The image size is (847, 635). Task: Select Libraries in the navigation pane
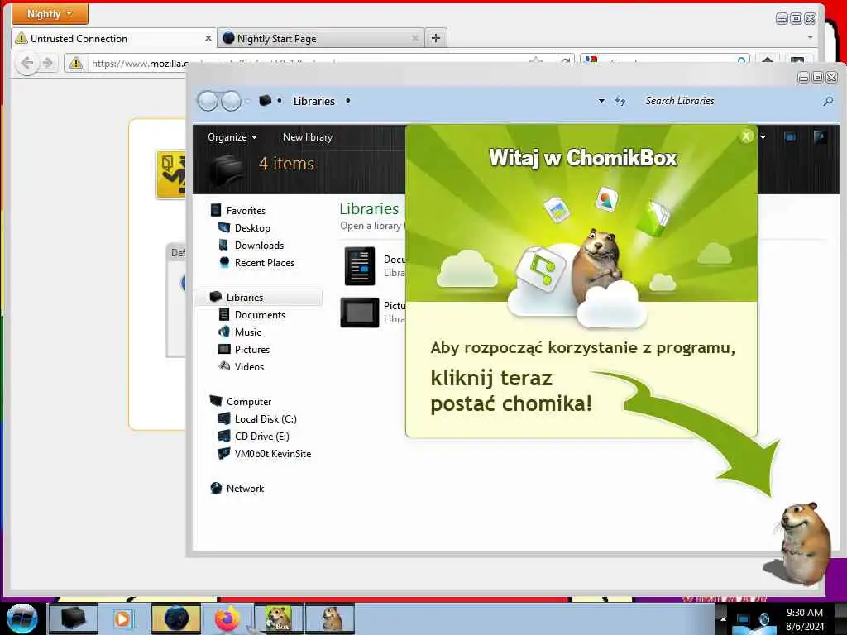coord(258,297)
